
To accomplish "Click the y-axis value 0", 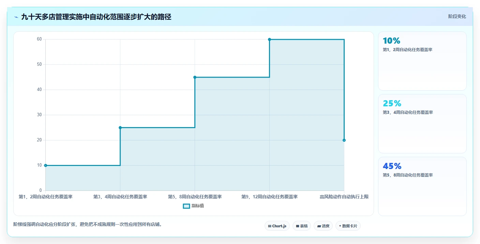I will tap(41, 190).
